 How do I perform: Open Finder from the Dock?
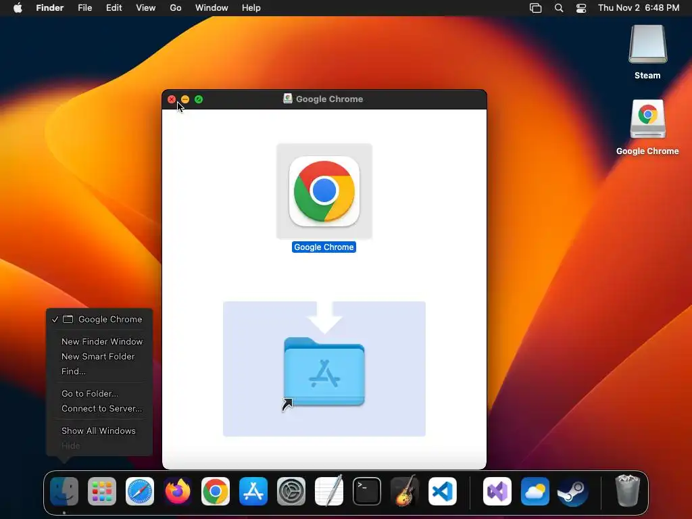click(64, 491)
